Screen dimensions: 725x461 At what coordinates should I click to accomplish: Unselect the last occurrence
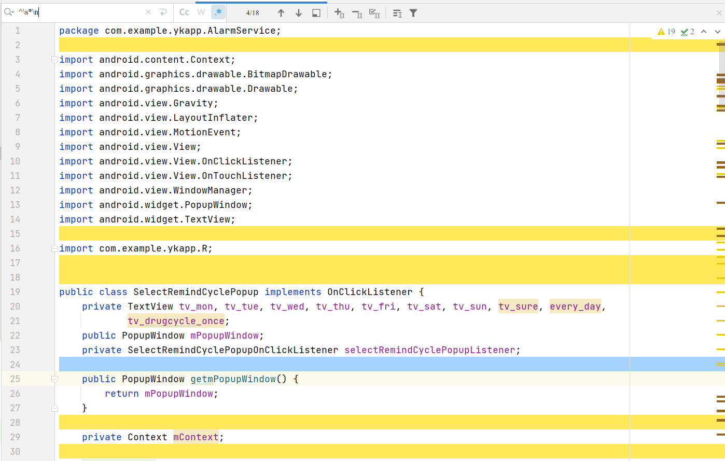pyautogui.click(x=357, y=13)
